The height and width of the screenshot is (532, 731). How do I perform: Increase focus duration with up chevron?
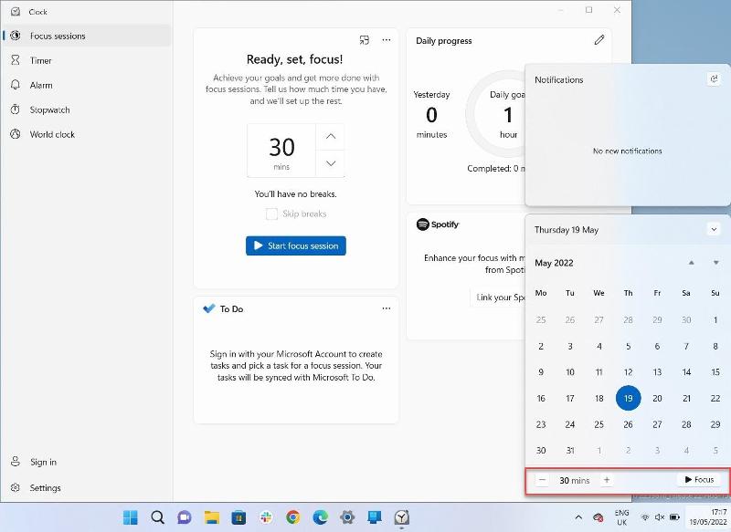[331, 136]
